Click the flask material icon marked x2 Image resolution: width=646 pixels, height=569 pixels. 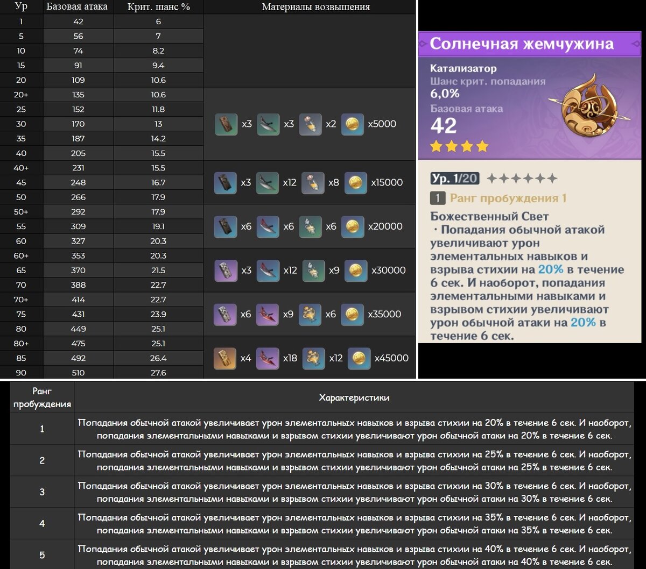click(310, 124)
